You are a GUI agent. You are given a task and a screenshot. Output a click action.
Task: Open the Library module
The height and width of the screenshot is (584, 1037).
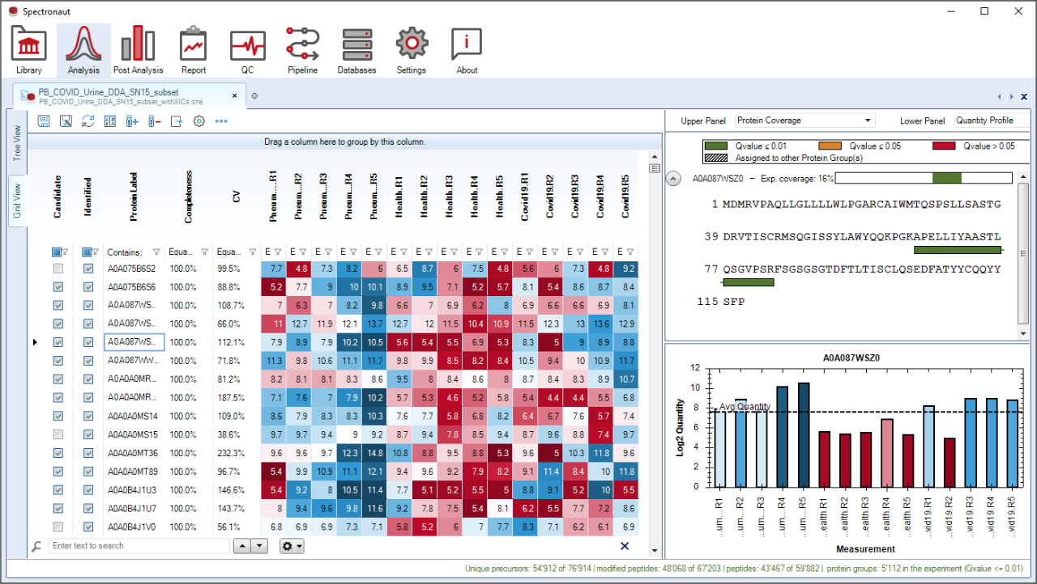click(x=28, y=46)
